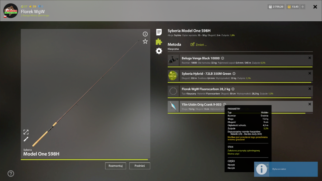Show info for Beluga Venga Black 10000
The image size is (322, 181).
point(223,58)
